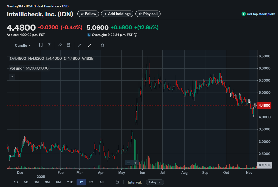Select the 1Y range

[81, 182]
